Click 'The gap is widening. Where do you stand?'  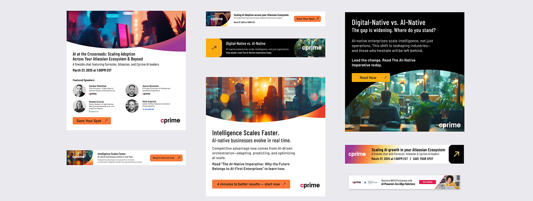point(394,30)
